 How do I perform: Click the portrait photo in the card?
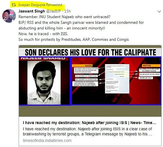tap(44, 83)
